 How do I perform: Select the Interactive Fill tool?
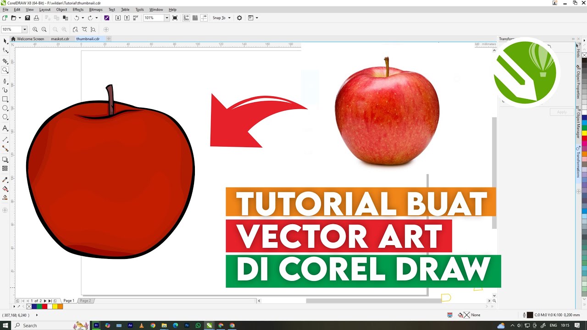pyautogui.click(x=5, y=188)
